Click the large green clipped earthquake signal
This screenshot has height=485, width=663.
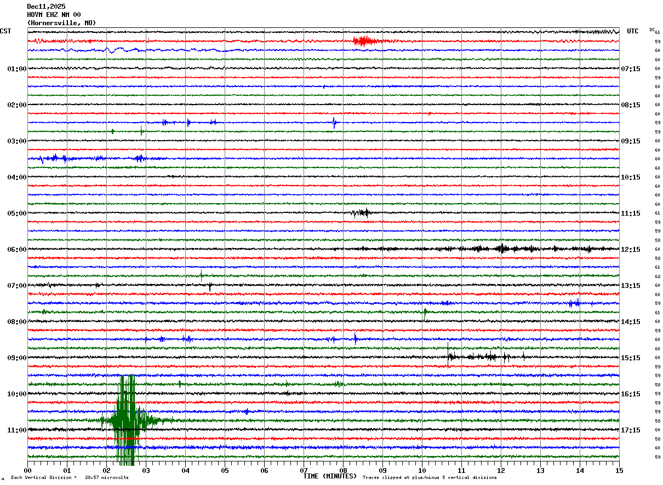[127, 420]
